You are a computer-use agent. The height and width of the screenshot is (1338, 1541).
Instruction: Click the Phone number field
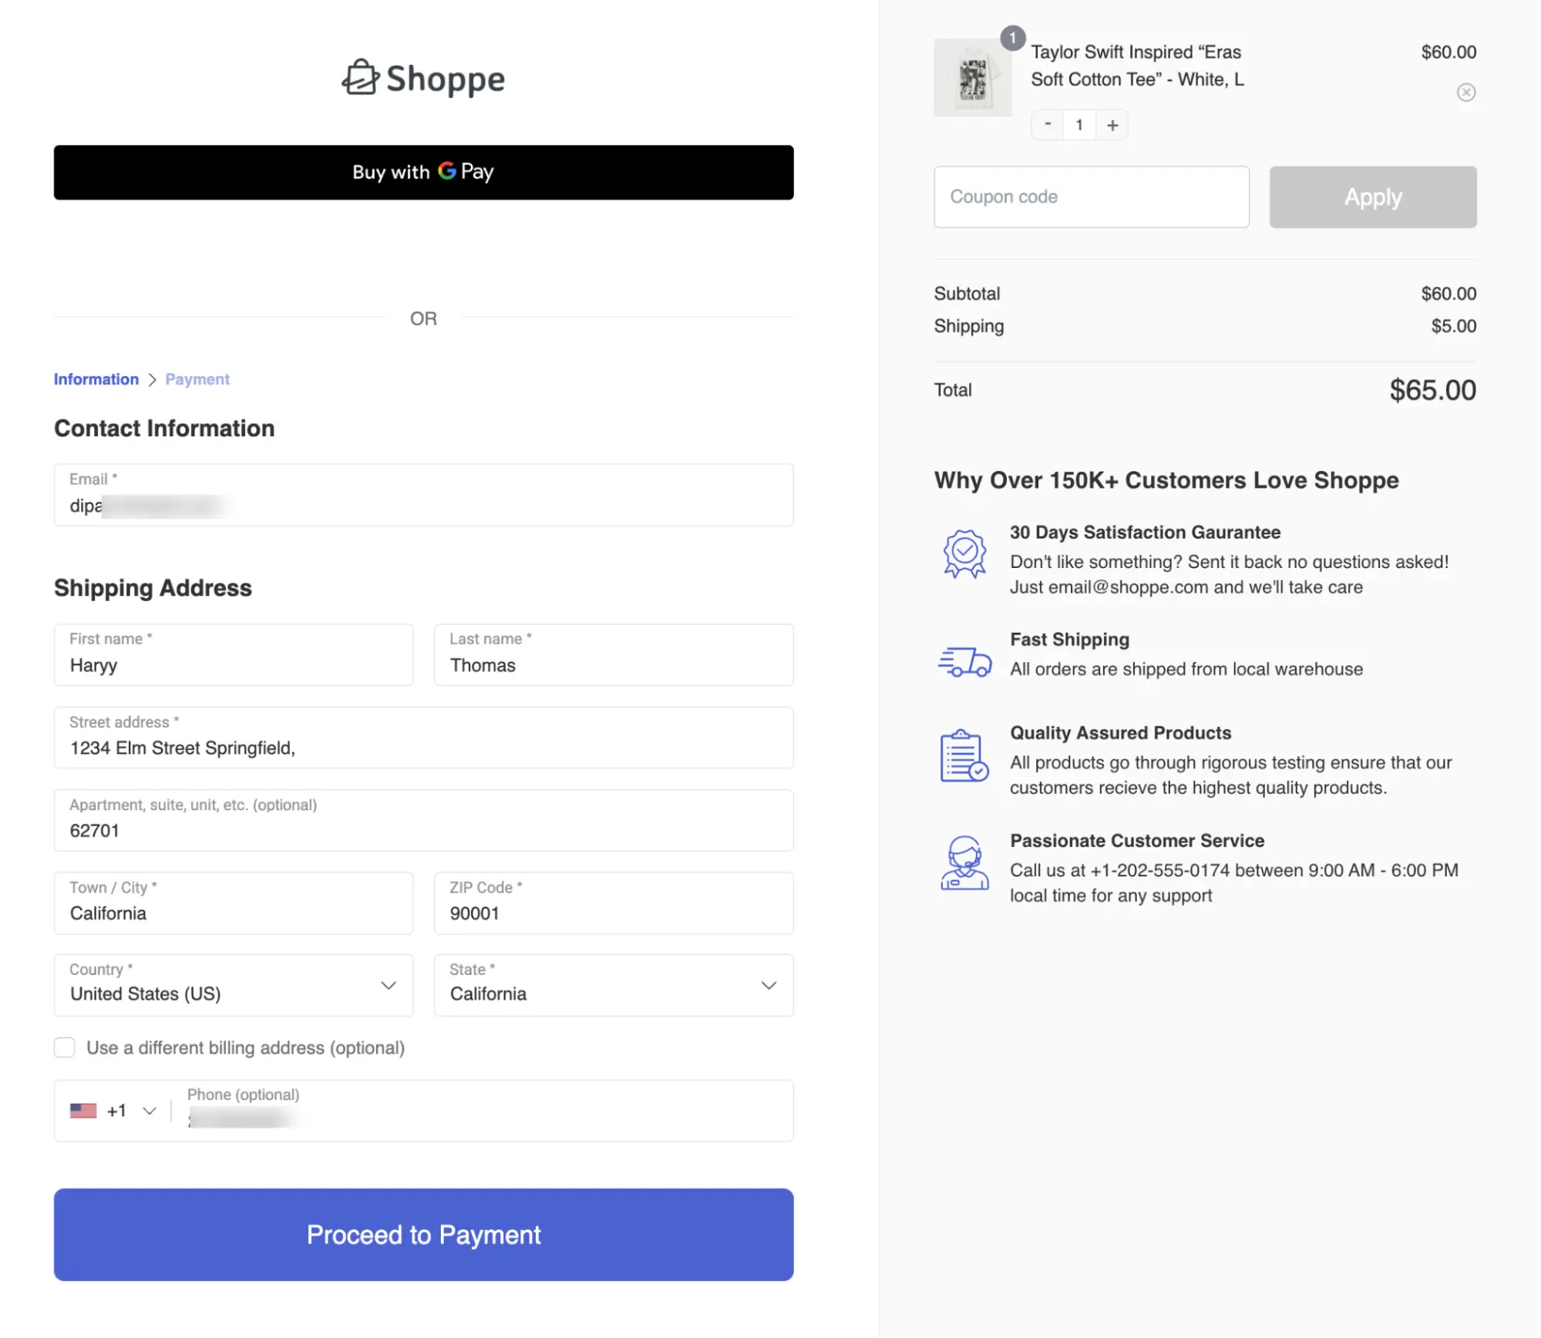coord(483,1111)
